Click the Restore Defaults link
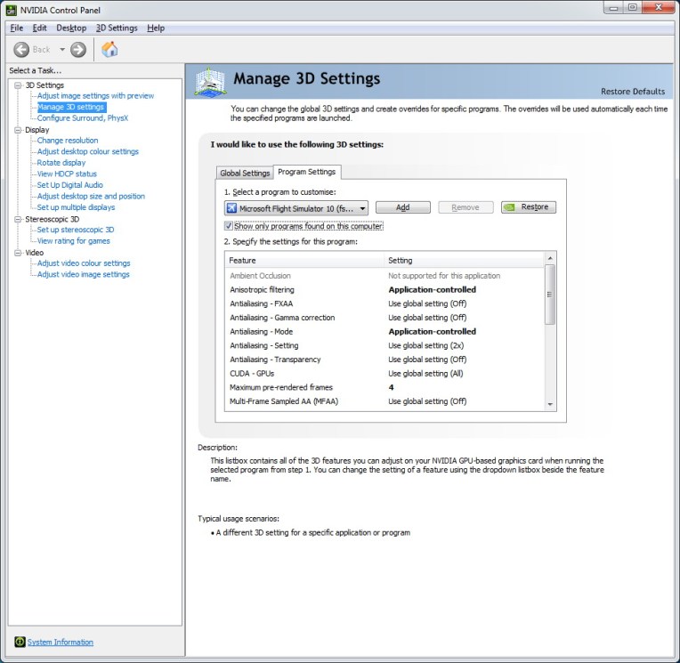This screenshot has height=663, width=680. click(632, 92)
